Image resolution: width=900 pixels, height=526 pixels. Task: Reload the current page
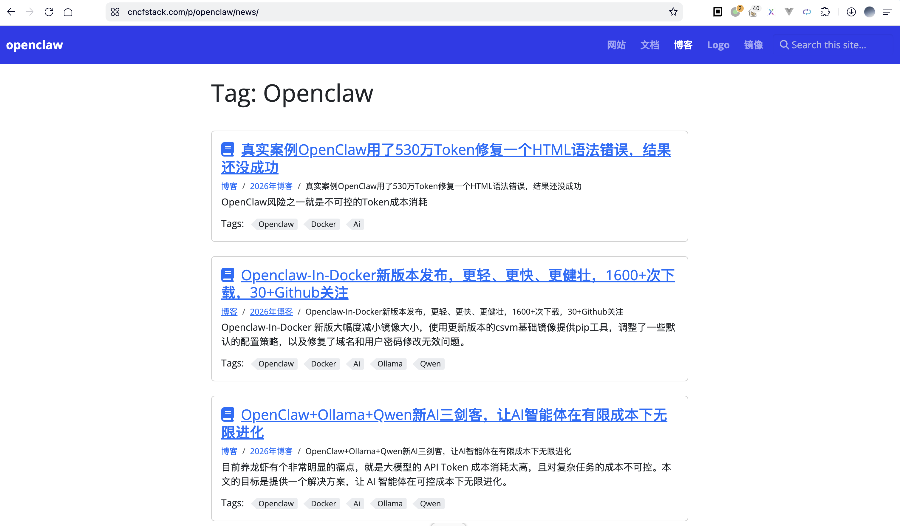[49, 12]
